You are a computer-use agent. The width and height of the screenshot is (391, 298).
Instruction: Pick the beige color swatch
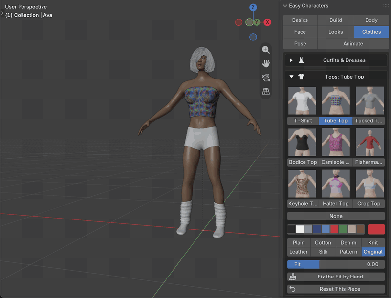coord(352,229)
